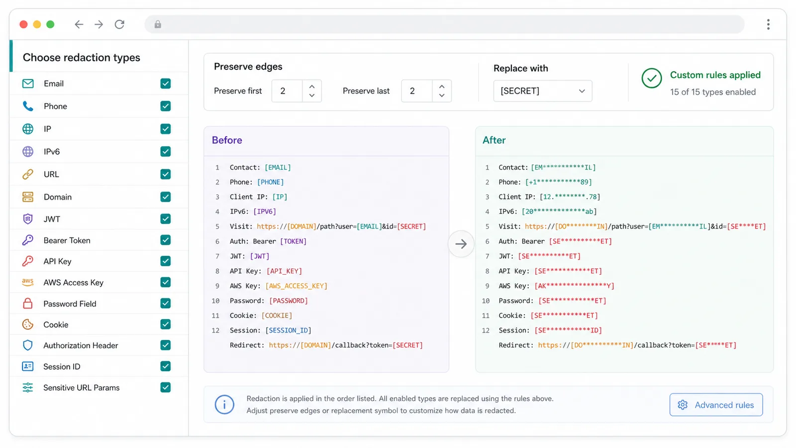
Task: Click the address bar lock icon
Action: click(x=158, y=24)
